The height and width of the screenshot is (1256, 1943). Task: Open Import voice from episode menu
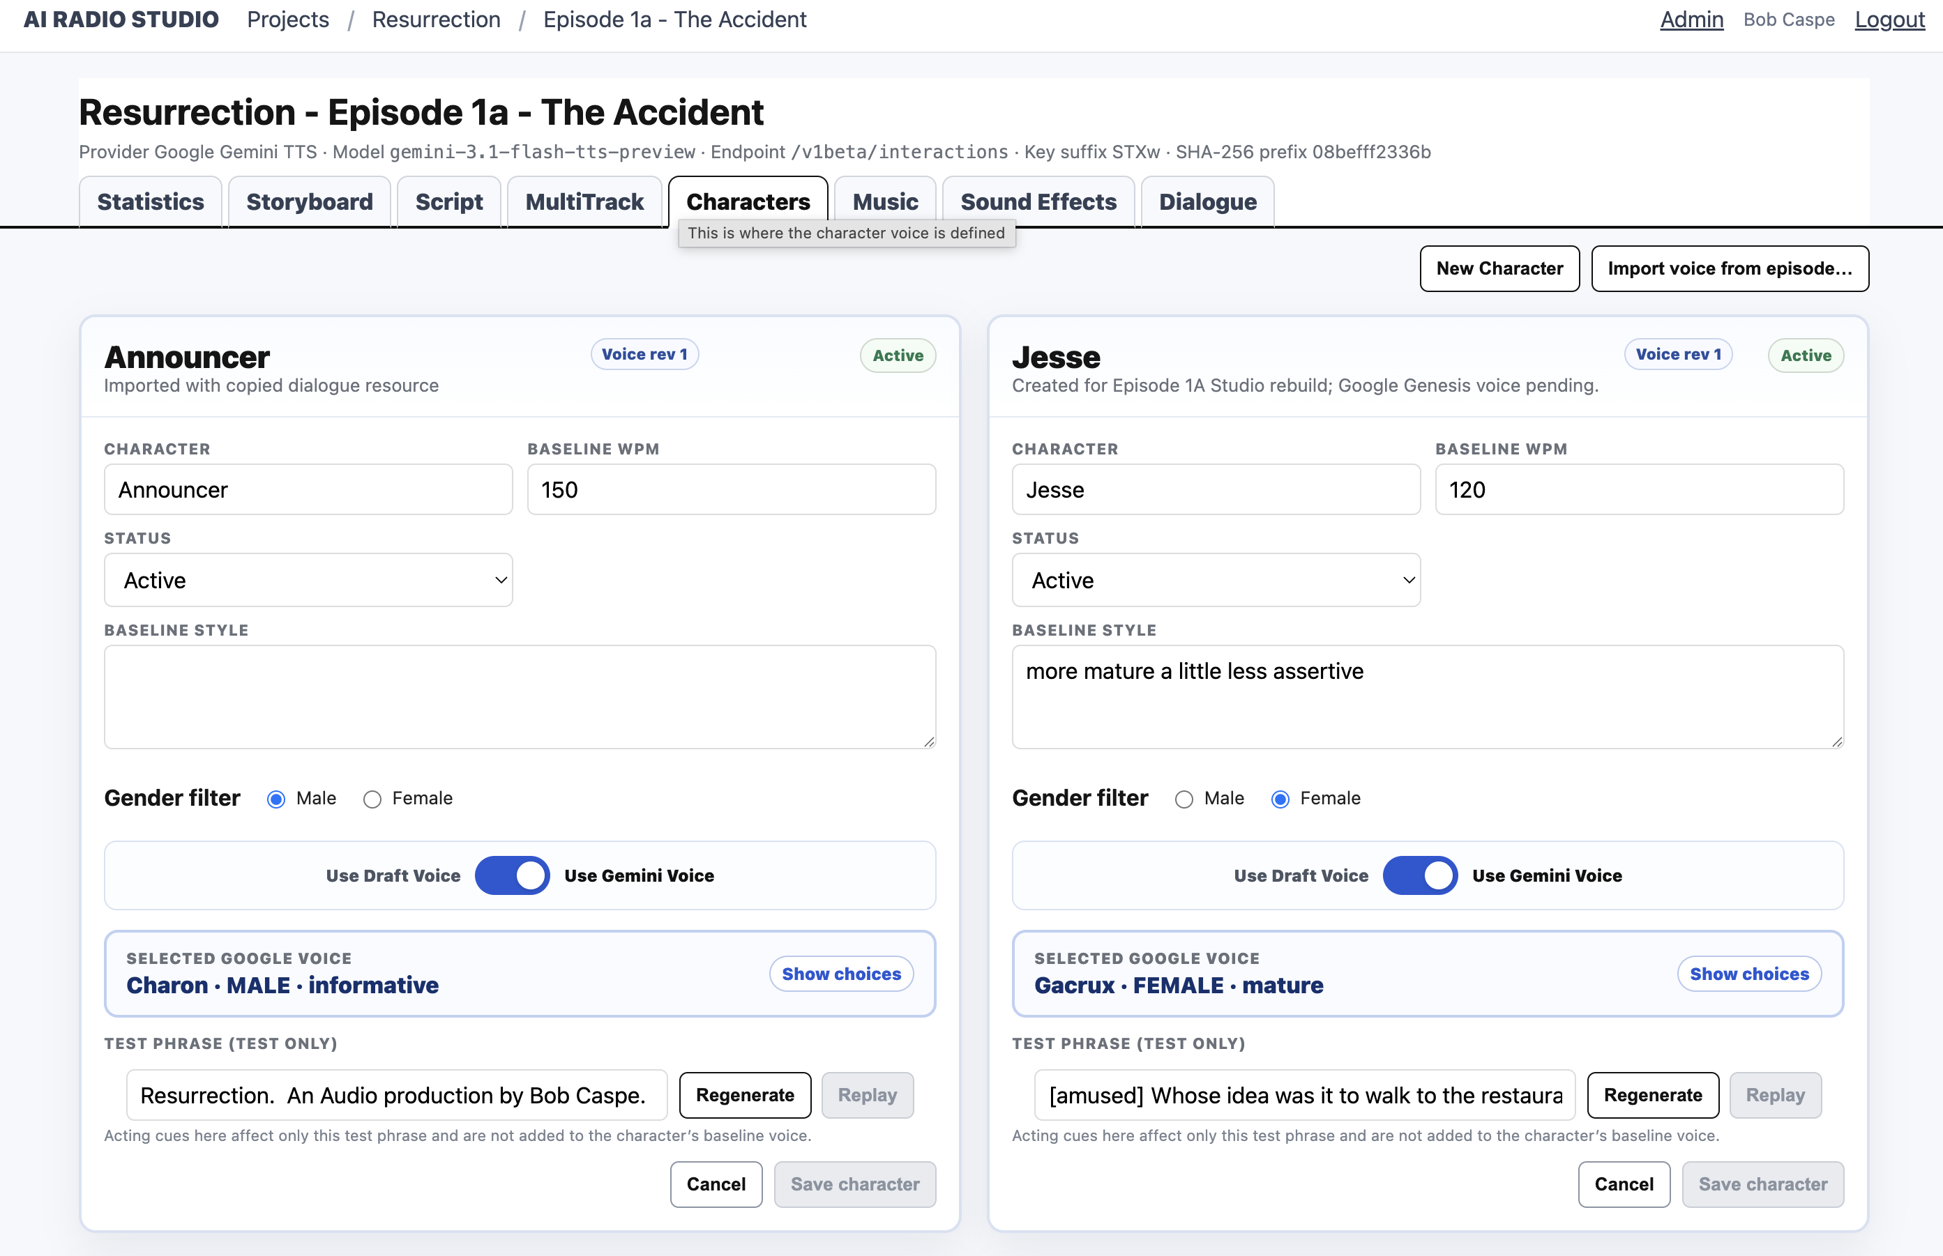(1729, 268)
